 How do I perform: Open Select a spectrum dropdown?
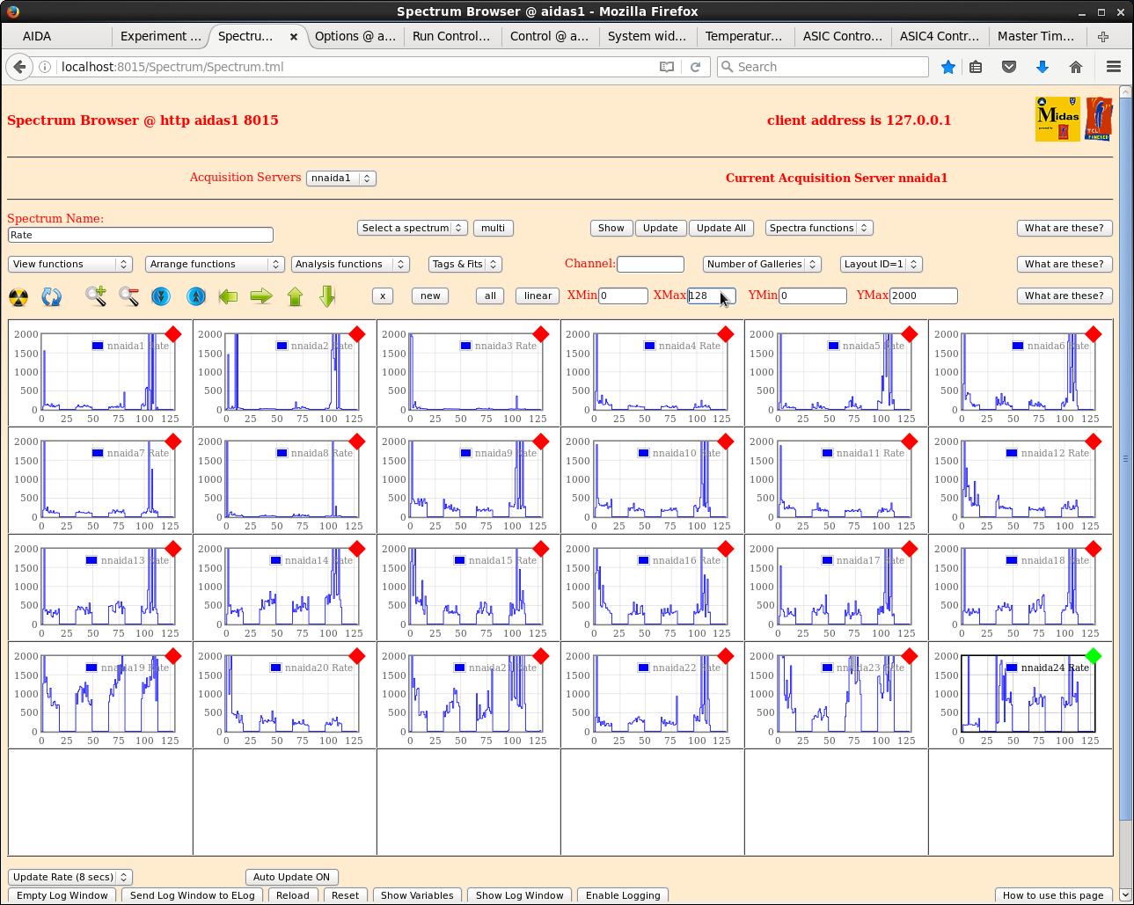point(412,228)
